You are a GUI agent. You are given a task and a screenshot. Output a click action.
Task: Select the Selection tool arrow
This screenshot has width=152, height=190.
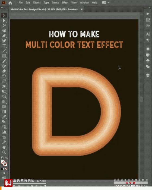(x=4, y=15)
